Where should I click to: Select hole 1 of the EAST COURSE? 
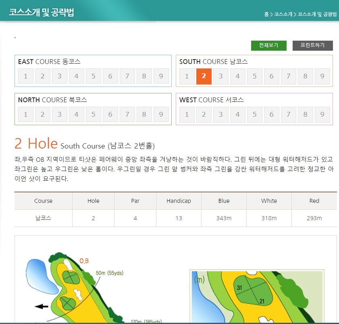(26, 76)
